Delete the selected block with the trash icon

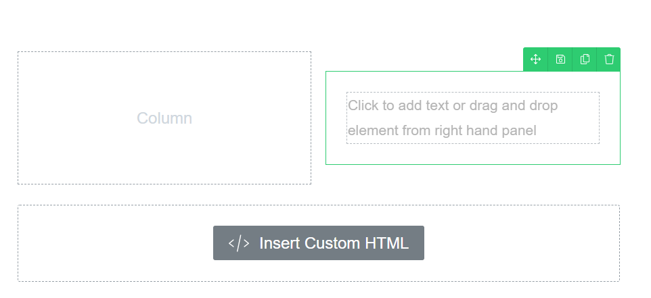pyautogui.click(x=608, y=59)
